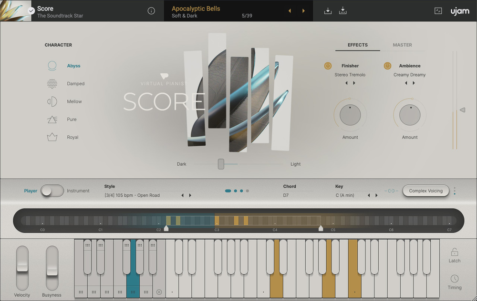Screen dimensions: 477x301
Task: Click the checkmark badge on Score thumbnail
Action: [31, 11]
